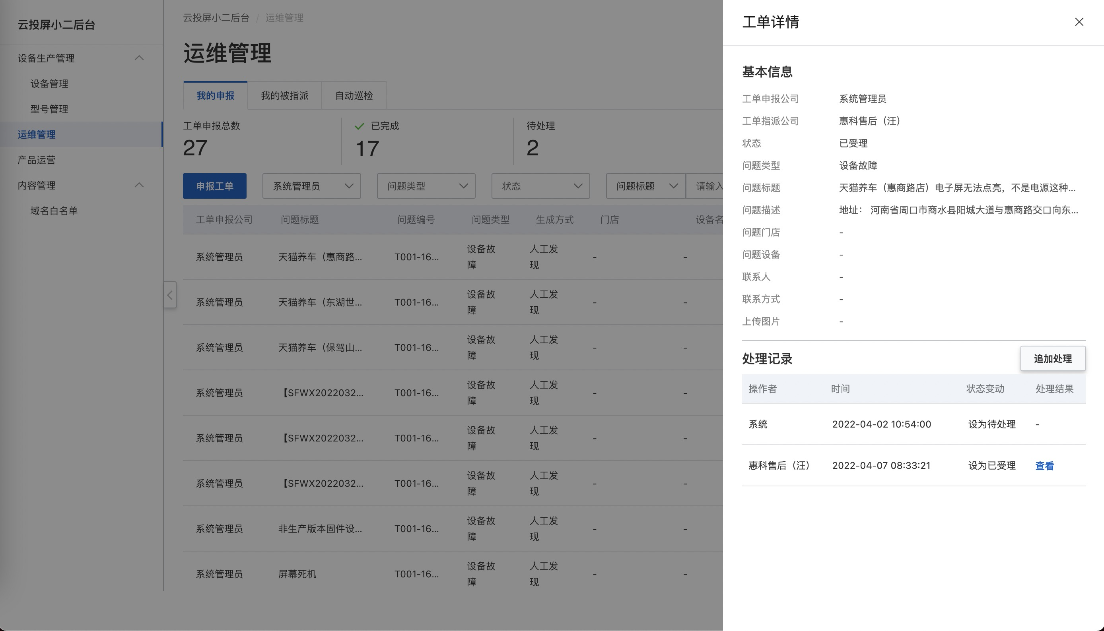1104x631 pixels.
Task: Click the 工单申报总数 value 27
Action: click(195, 148)
